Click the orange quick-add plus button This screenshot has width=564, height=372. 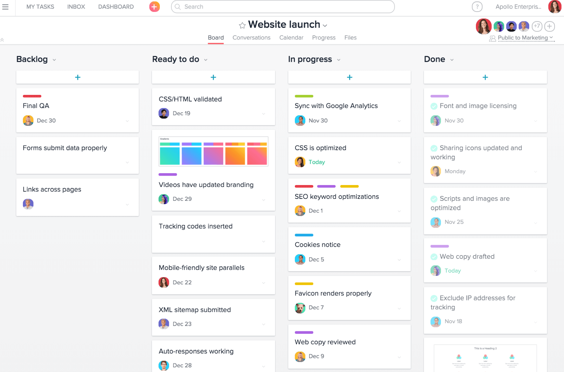click(x=154, y=6)
